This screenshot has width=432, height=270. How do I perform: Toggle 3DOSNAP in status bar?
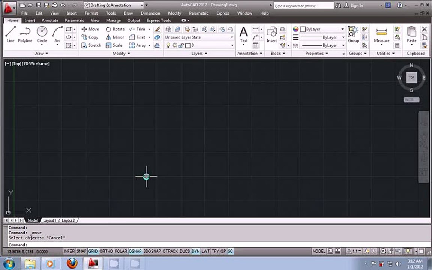[x=152, y=251]
